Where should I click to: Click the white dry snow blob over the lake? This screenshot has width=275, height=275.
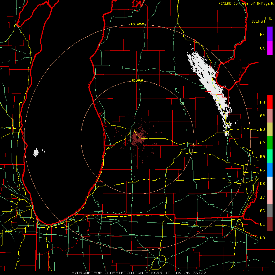click(36, 152)
